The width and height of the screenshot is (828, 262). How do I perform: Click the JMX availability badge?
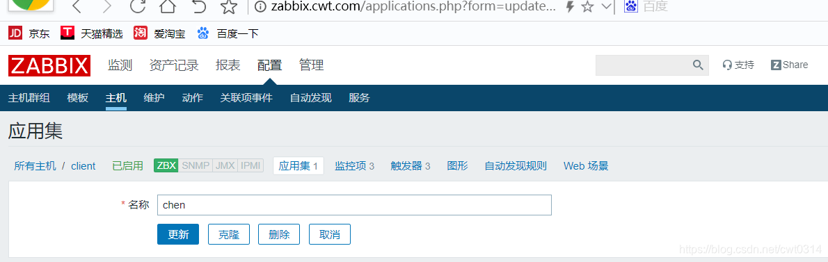(x=225, y=165)
